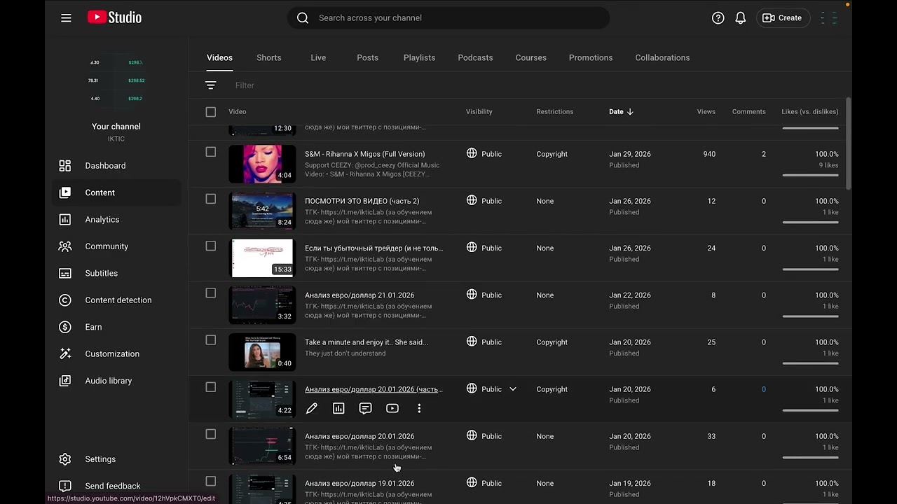Switch to the Posts tab

coord(367,57)
